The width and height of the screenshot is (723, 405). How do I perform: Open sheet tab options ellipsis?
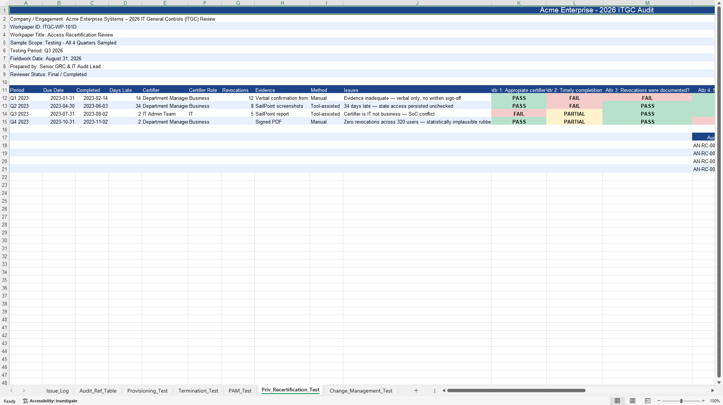[x=434, y=391]
